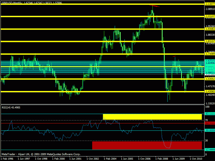Click the 12.4444 RSI level label

tap(210, 150)
